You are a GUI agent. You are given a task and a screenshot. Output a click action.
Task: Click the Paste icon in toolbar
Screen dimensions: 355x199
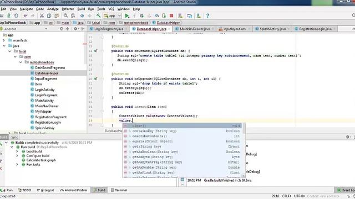coord(57,16)
